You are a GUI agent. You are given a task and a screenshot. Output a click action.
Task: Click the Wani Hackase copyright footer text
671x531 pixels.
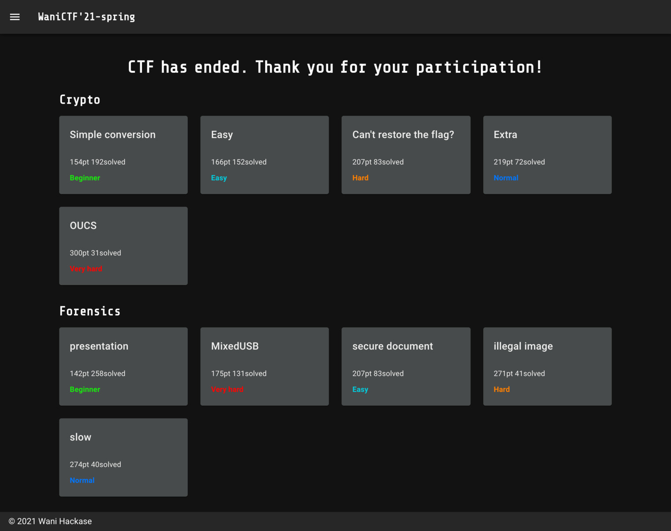pyautogui.click(x=50, y=521)
